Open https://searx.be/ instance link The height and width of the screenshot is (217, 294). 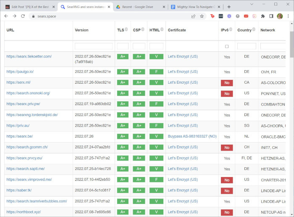(20, 136)
